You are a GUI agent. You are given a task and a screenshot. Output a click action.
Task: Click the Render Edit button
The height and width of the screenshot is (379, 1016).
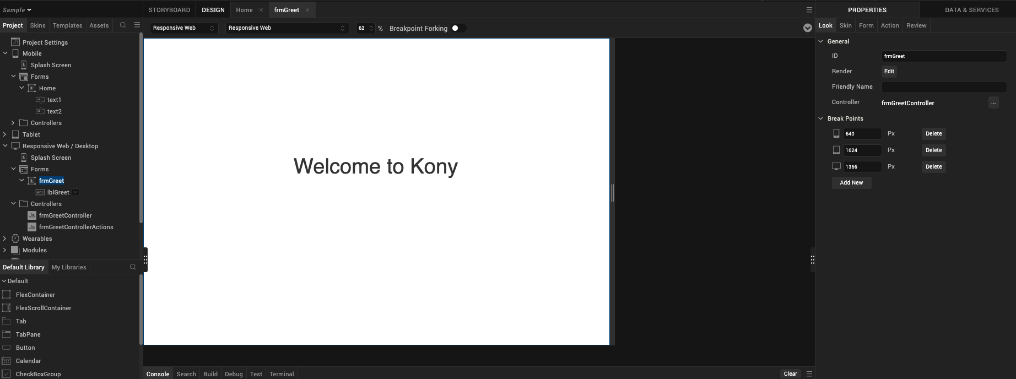pyautogui.click(x=889, y=71)
